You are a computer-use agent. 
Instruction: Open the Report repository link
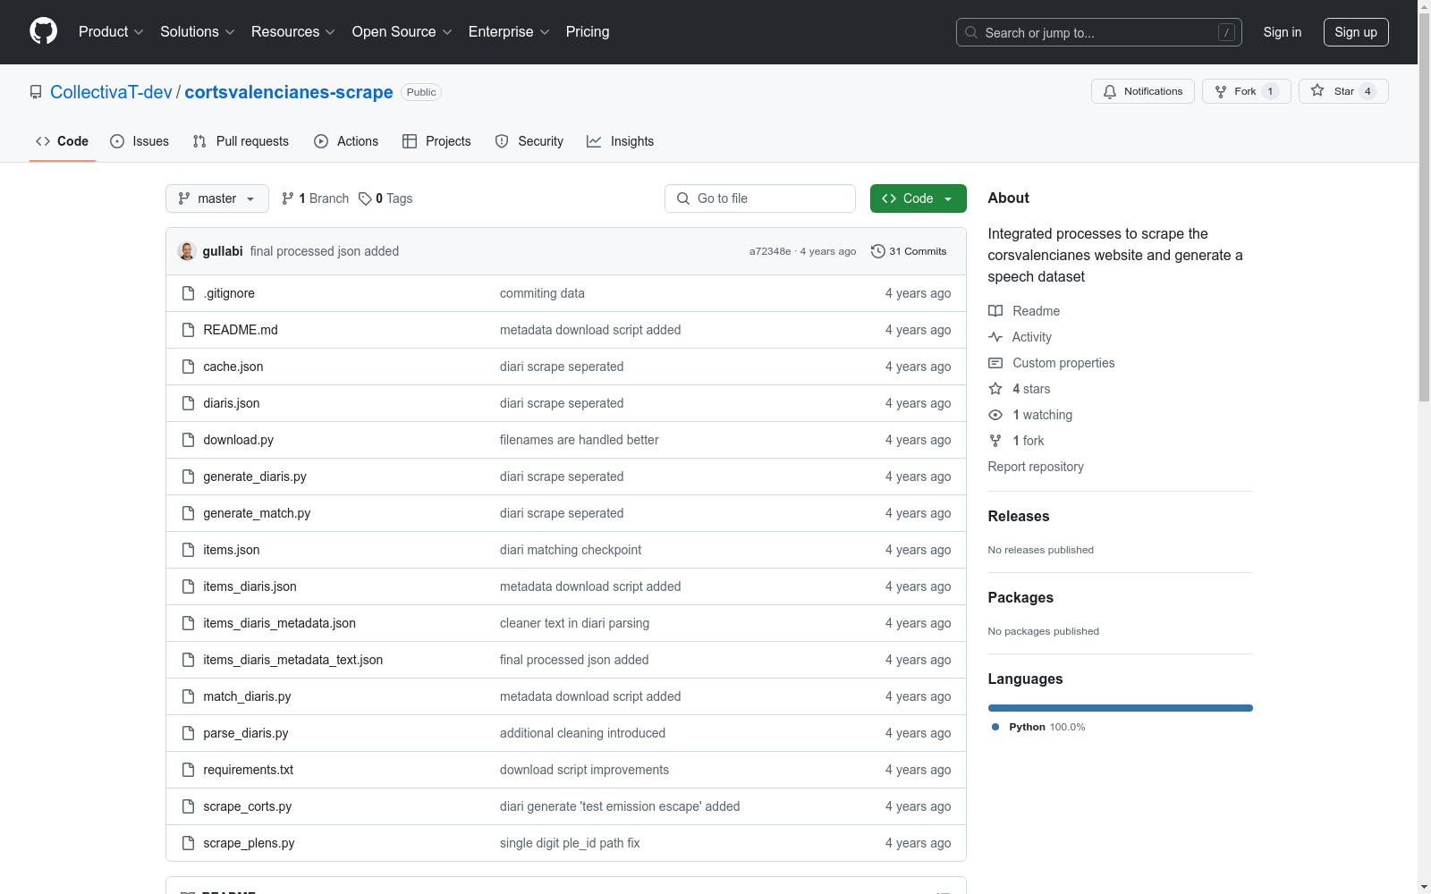point(1036,467)
